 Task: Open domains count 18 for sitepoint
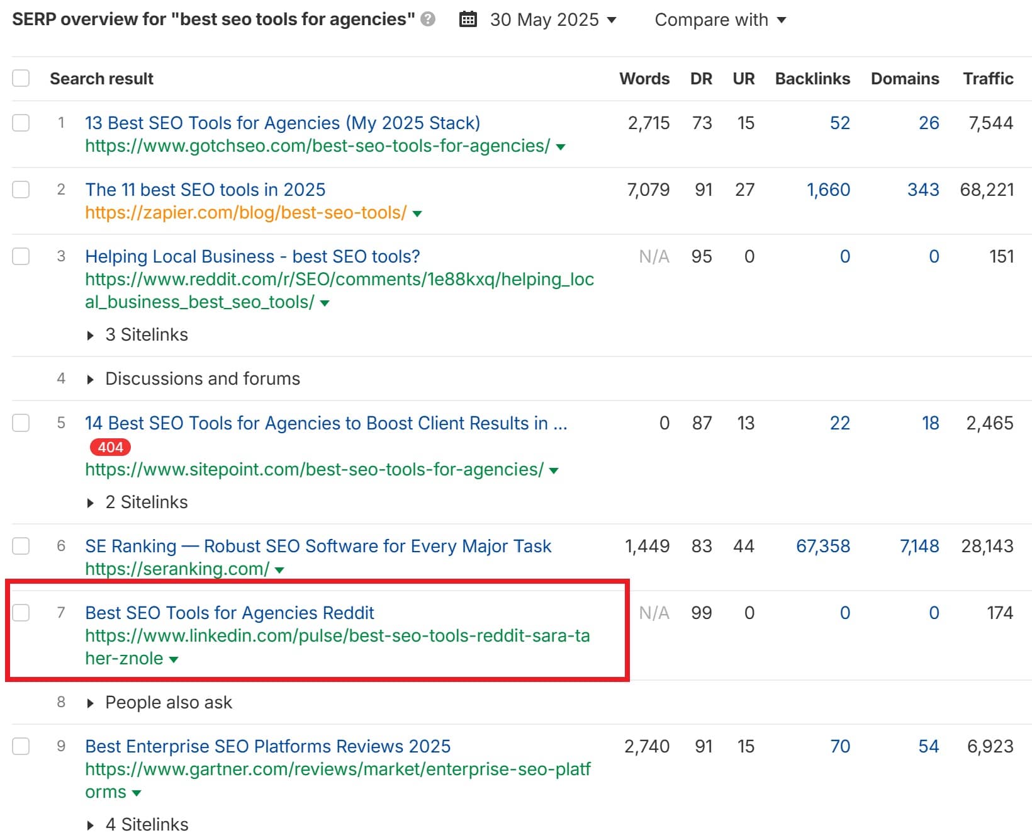931,423
